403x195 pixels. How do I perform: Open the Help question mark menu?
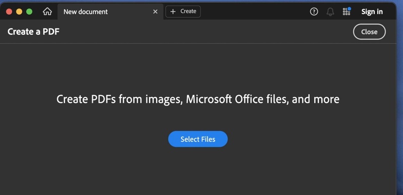[x=314, y=12]
